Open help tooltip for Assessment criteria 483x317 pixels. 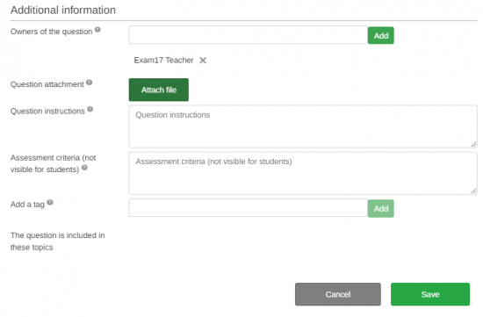(84, 168)
